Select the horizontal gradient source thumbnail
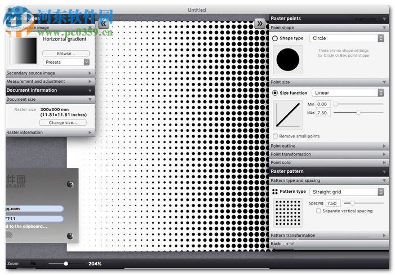Viewport: 395px width, 275px height. coord(23,50)
